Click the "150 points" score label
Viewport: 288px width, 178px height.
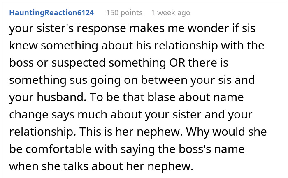coord(124,12)
